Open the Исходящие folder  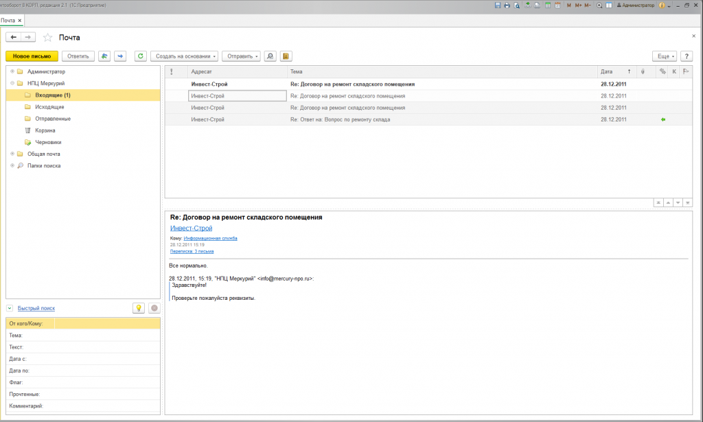tap(49, 107)
